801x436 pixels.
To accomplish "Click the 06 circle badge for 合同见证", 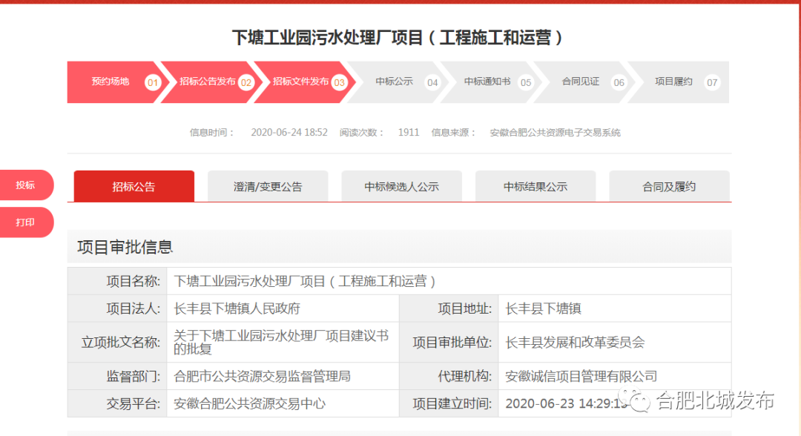I will (619, 82).
